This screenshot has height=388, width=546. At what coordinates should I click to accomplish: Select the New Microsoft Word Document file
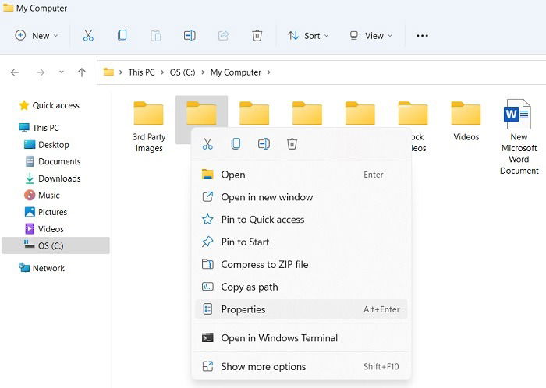tap(519, 136)
